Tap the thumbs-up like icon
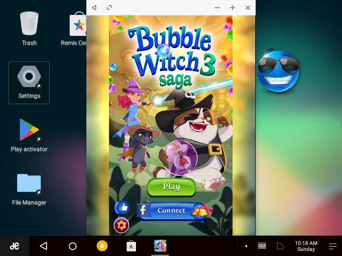The height and width of the screenshot is (256, 342). [x=122, y=208]
